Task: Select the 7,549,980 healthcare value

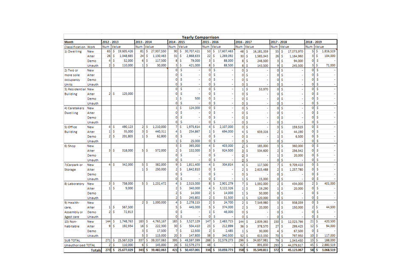Action: pos(262,203)
